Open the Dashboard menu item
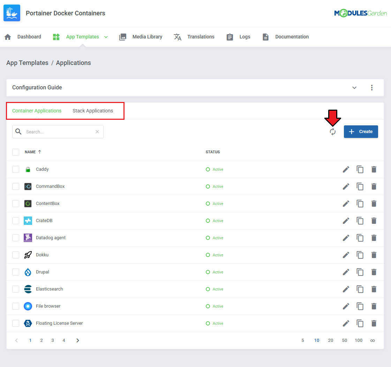391x367 pixels. pyautogui.click(x=23, y=37)
